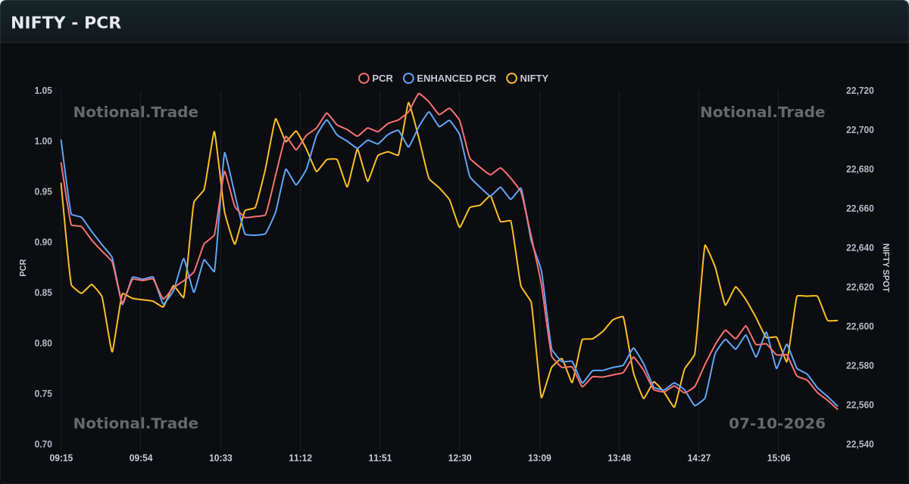The height and width of the screenshot is (484, 909).
Task: Select the 09:15 time axis label
Action: point(61,458)
